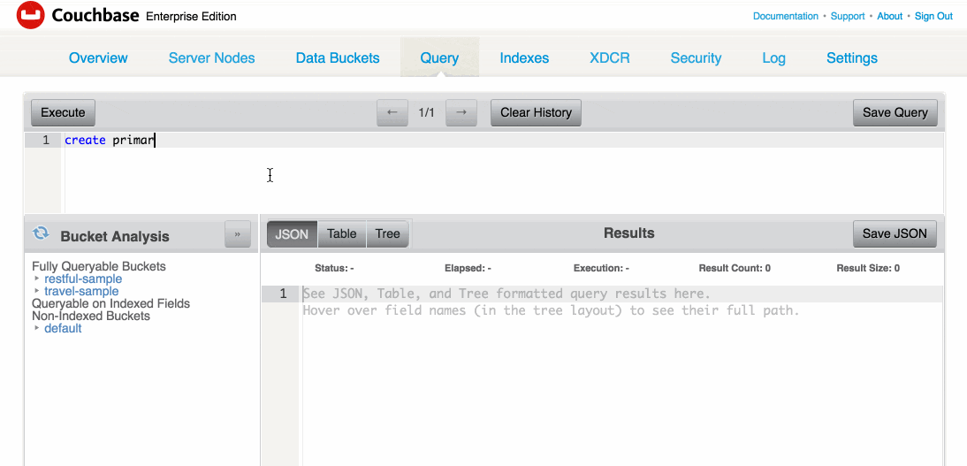Image resolution: width=967 pixels, height=466 pixels.
Task: Click the Status: - label
Action: [x=333, y=268]
